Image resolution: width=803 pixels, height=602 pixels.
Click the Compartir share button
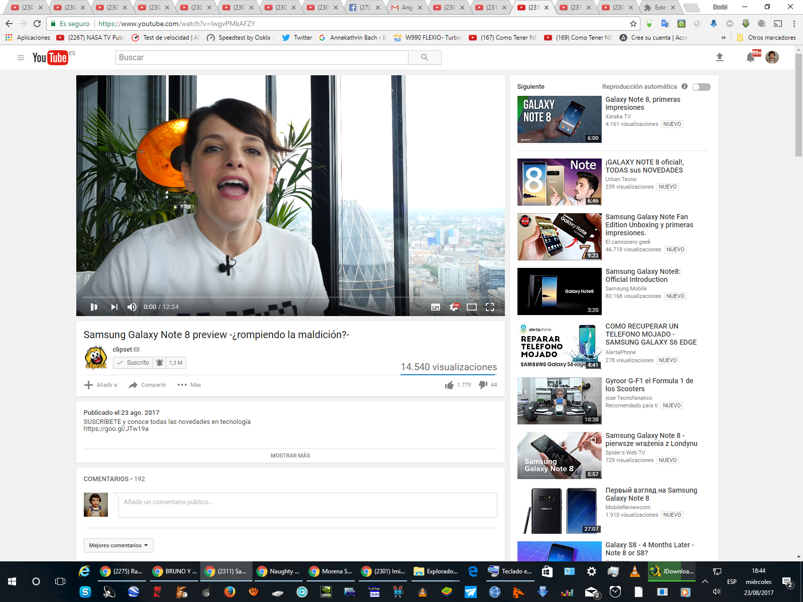(x=148, y=385)
